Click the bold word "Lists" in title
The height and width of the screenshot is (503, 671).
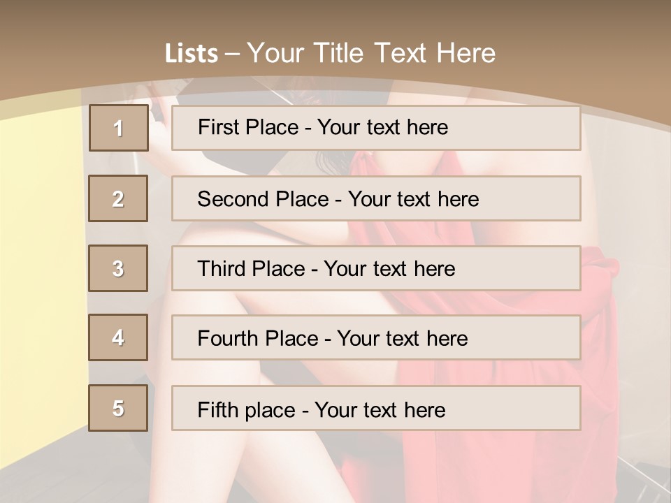(x=192, y=54)
